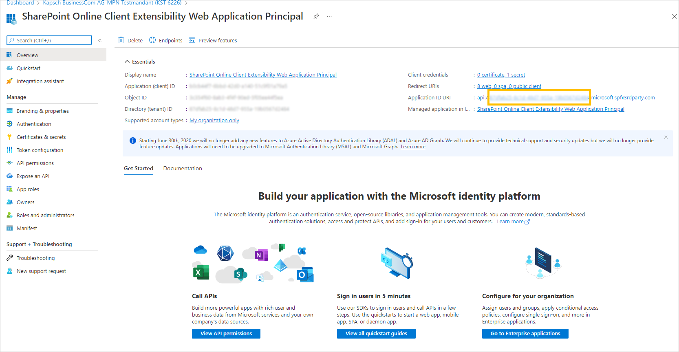Click the Authentication loop icon

pyautogui.click(x=9, y=124)
